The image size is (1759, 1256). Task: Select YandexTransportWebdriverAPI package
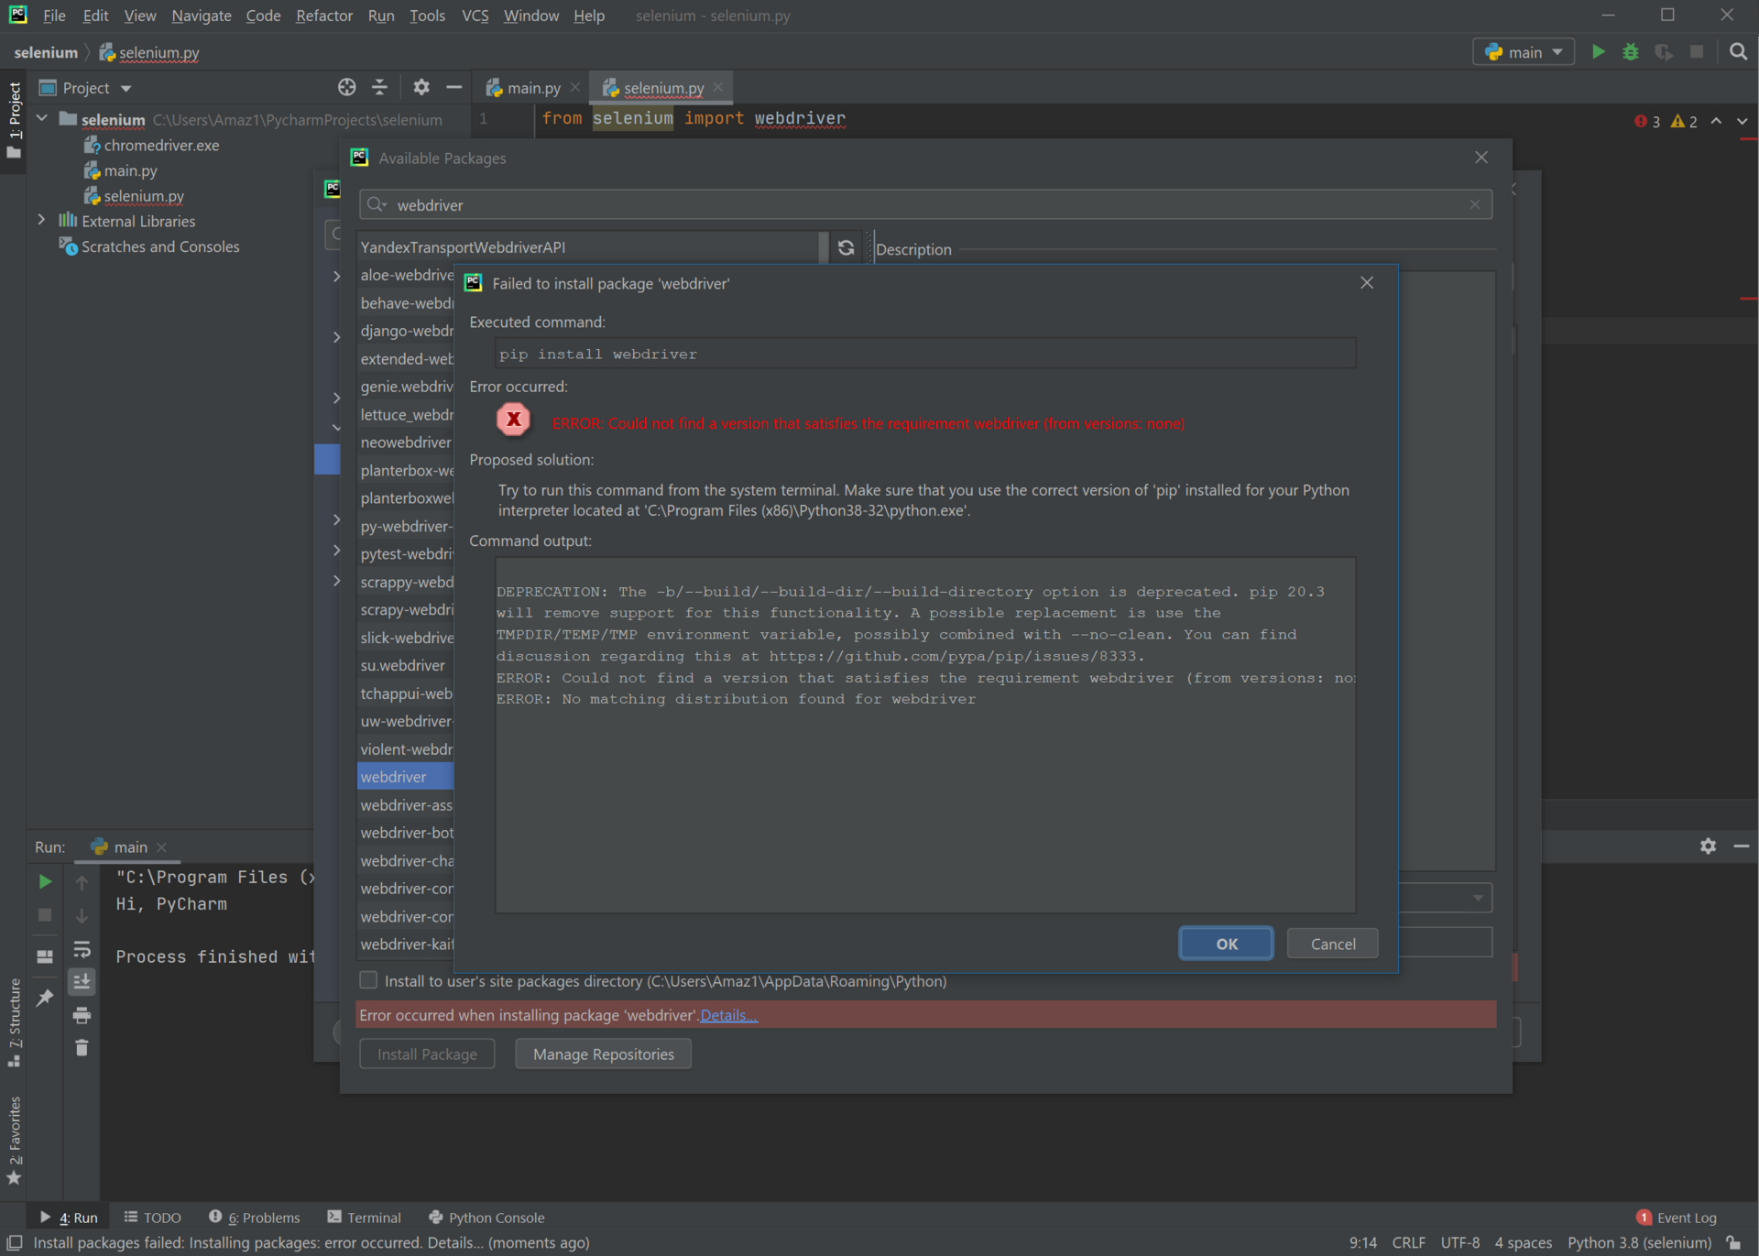tap(588, 247)
